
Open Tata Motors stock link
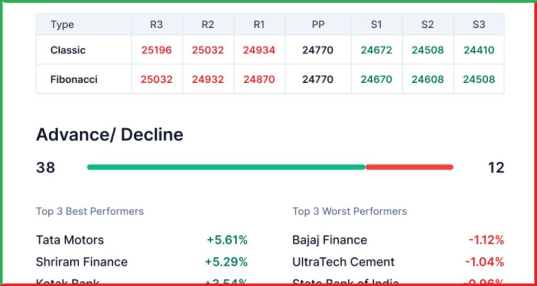pyautogui.click(x=70, y=240)
